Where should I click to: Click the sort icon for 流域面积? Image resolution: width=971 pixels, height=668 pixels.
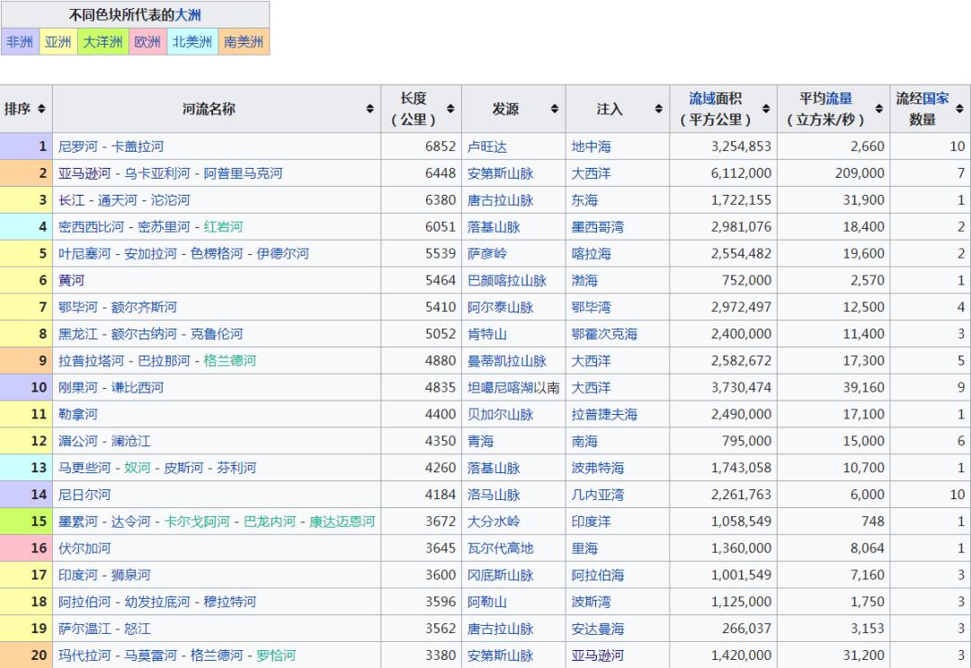pyautogui.click(x=765, y=107)
